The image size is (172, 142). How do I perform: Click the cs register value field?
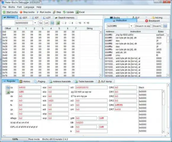coord(30,88)
